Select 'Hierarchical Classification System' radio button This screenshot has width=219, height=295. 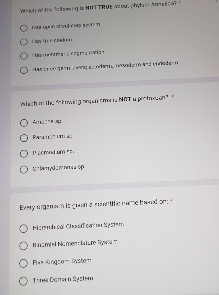tap(24, 229)
